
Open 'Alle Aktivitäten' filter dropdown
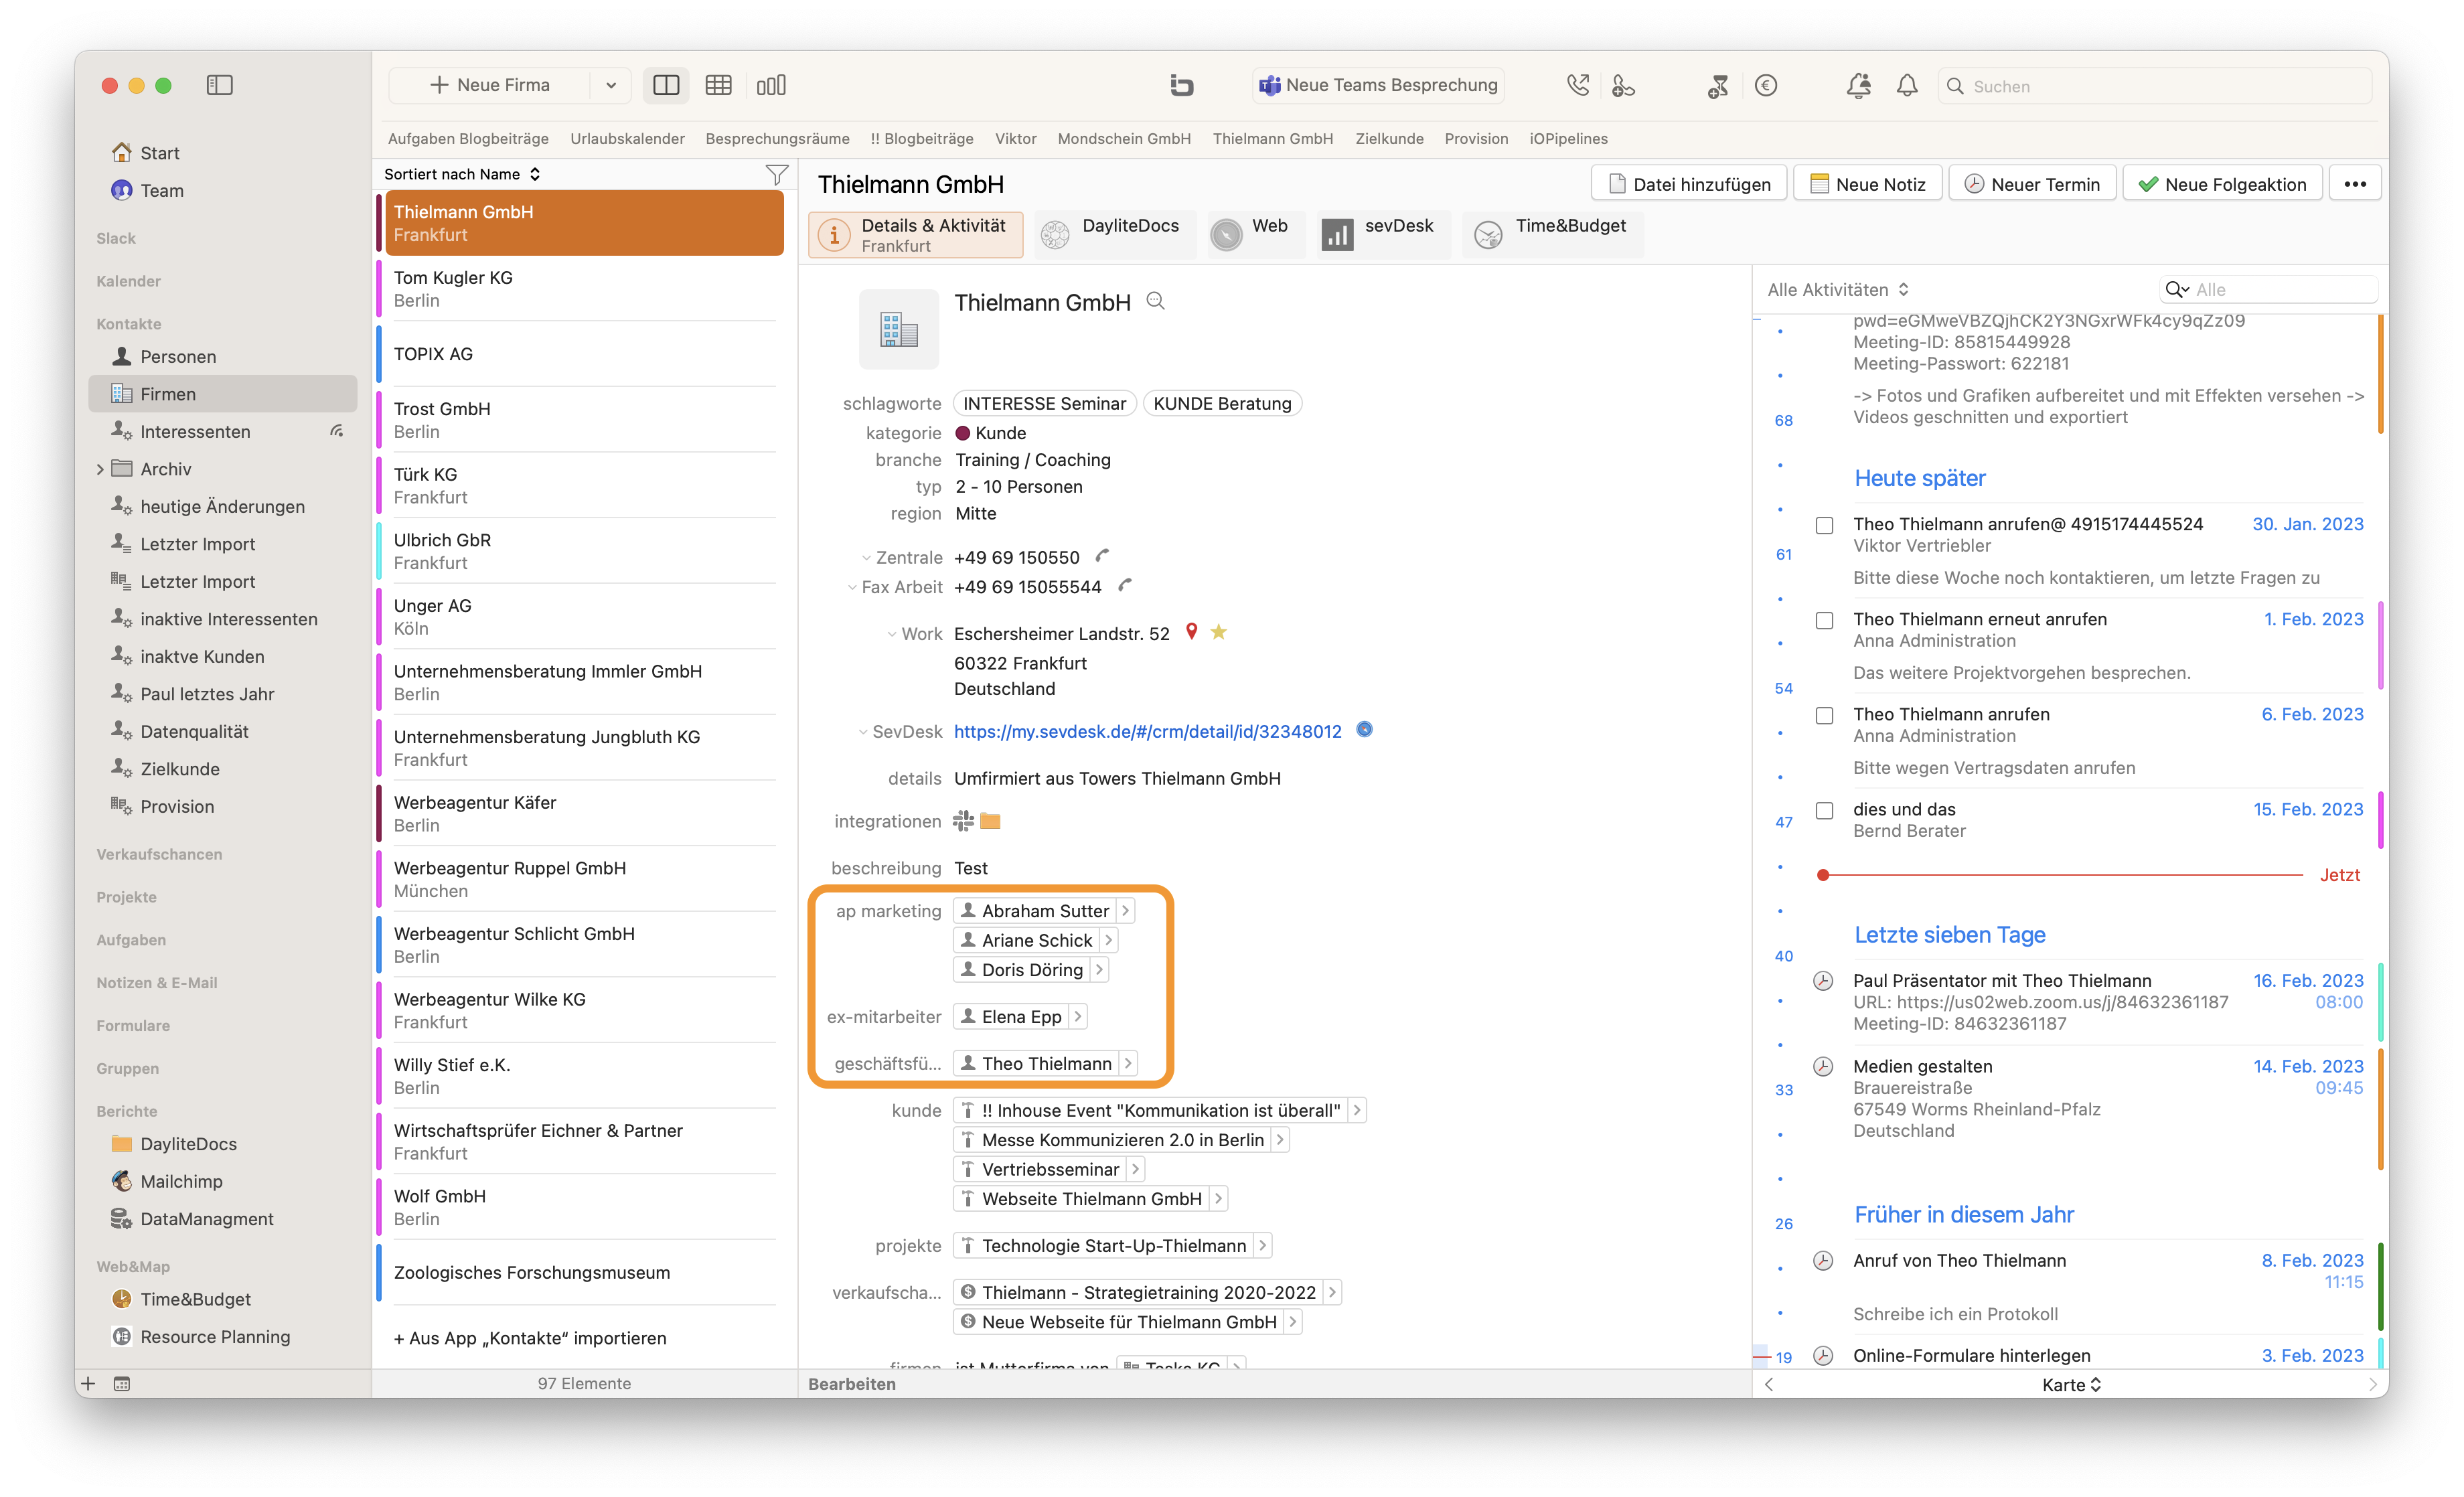click(1838, 289)
